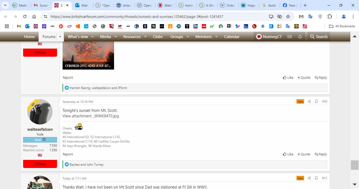359x189 pixels.
Task: Open the Chrome apps grid icon
Action: [x=7, y=26]
